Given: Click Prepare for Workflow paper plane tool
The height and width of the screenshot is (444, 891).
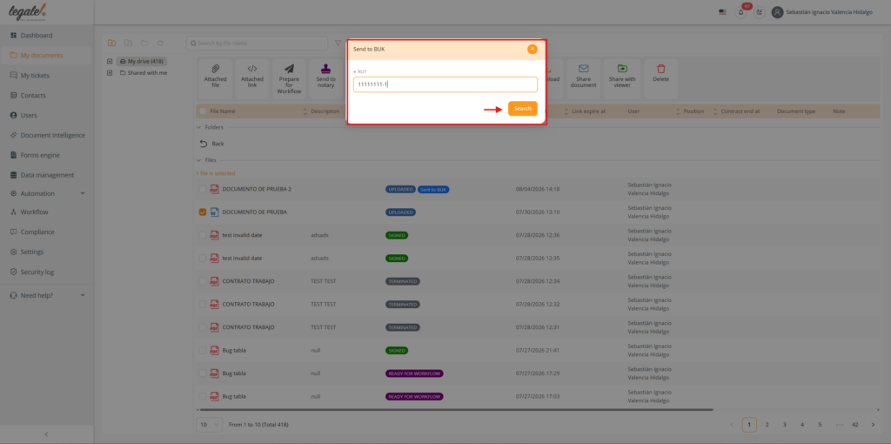Looking at the screenshot, I should point(289,77).
